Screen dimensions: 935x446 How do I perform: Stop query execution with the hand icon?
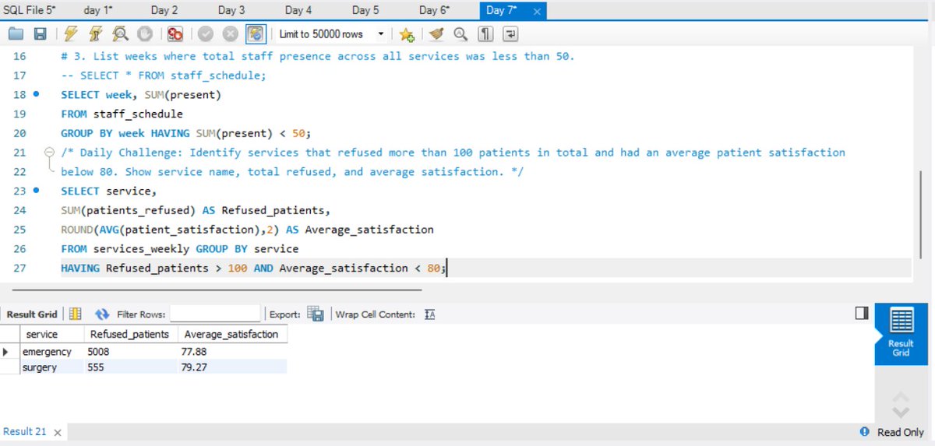(144, 34)
